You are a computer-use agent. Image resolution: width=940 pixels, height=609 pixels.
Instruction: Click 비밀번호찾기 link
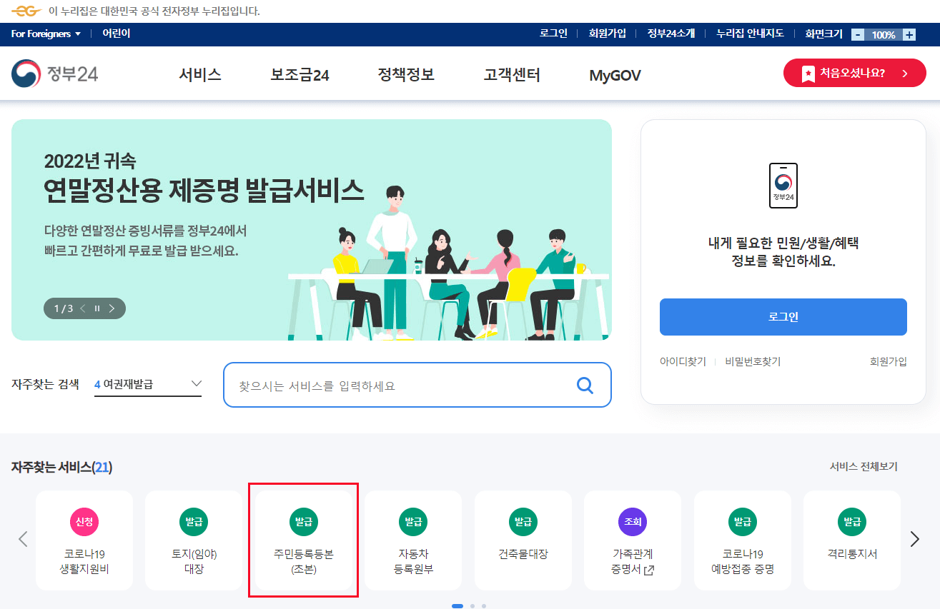(x=753, y=361)
